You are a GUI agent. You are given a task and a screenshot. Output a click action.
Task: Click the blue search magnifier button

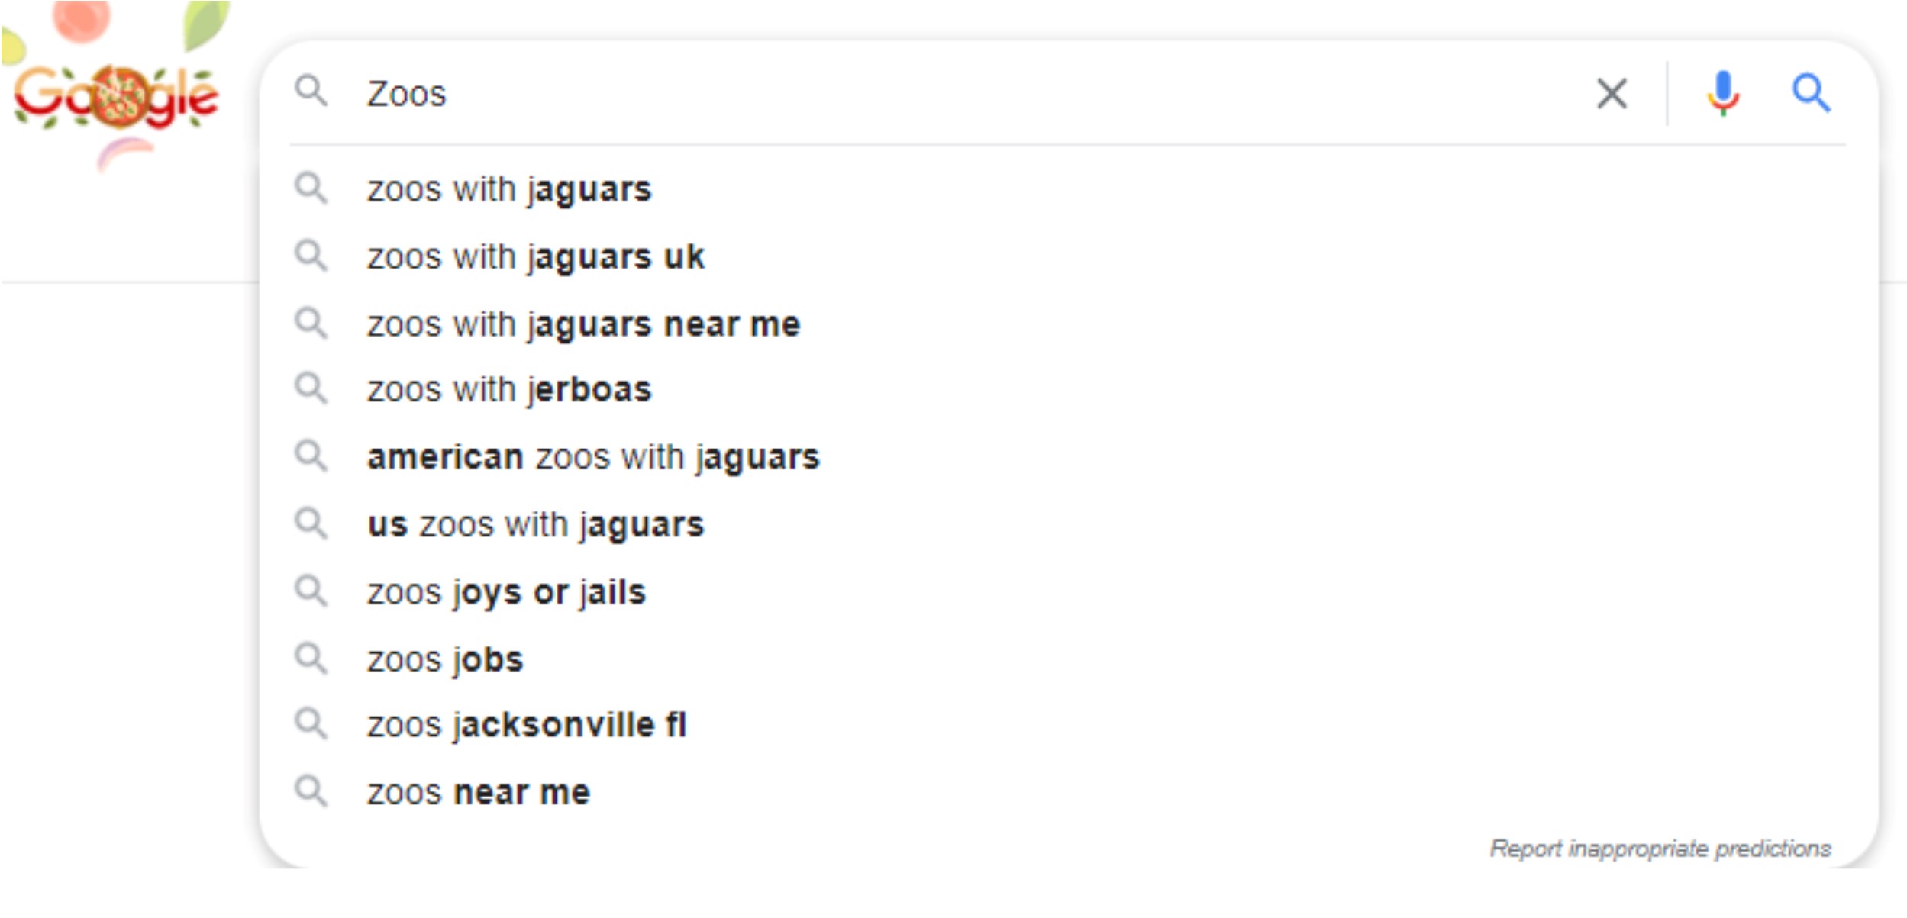1810,94
